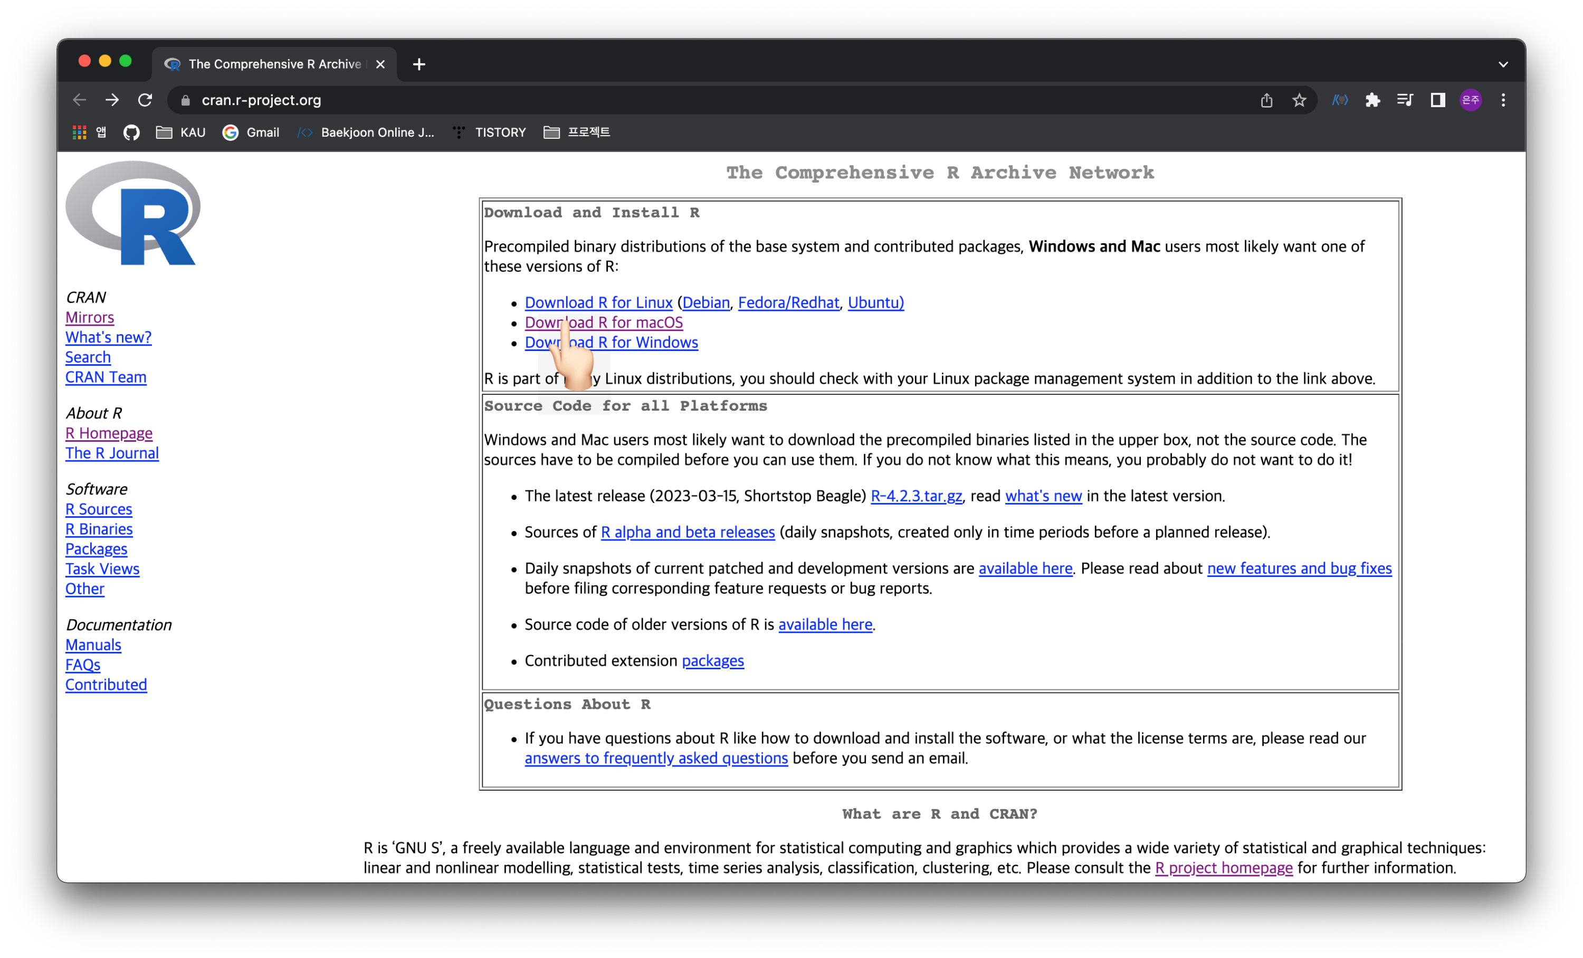Open new features and bug fixes link
This screenshot has height=958, width=1583.
pos(1300,568)
